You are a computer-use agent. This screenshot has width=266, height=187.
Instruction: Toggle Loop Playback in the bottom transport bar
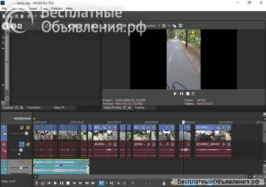[43, 183]
